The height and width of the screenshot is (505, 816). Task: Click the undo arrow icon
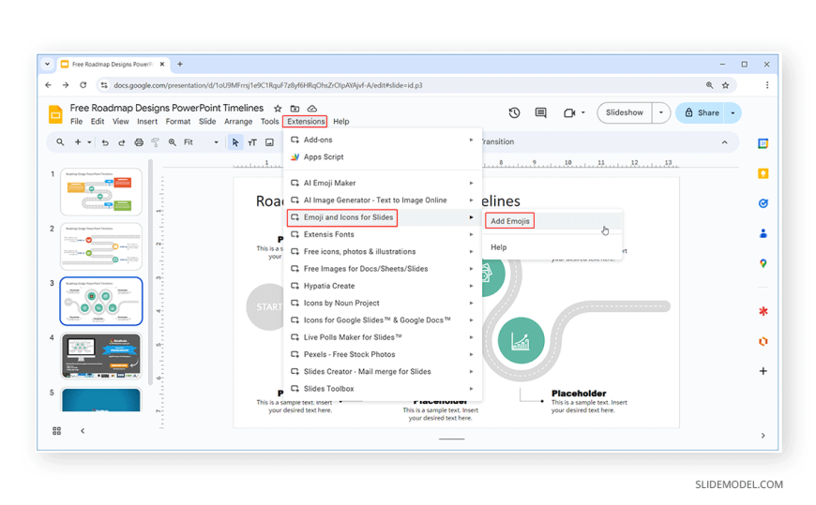(x=105, y=142)
